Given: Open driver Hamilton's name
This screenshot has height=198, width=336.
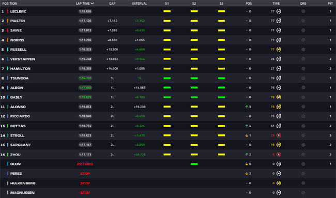Looking at the screenshot, I should tap(20, 69).
